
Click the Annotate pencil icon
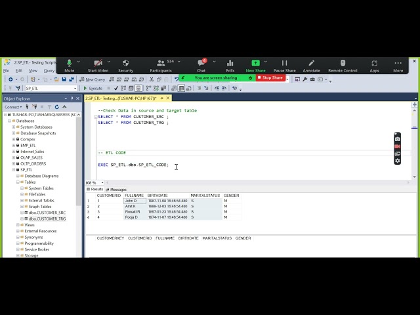[311, 64]
